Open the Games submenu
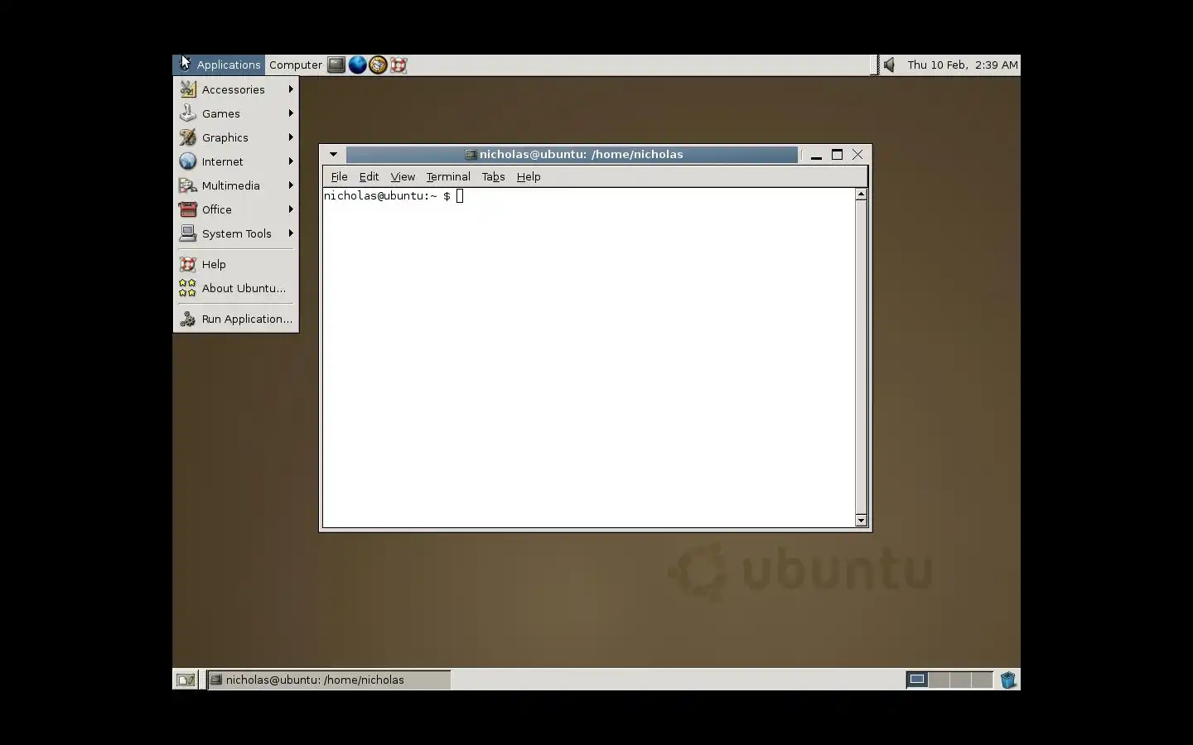 click(236, 113)
